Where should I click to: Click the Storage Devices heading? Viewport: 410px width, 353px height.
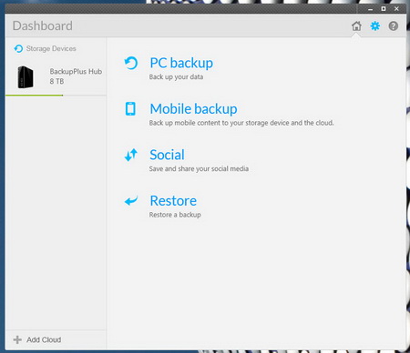coord(51,48)
